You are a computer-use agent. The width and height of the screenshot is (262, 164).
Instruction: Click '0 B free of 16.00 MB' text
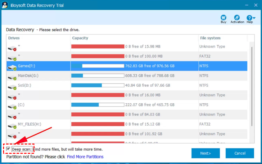coord(143,95)
